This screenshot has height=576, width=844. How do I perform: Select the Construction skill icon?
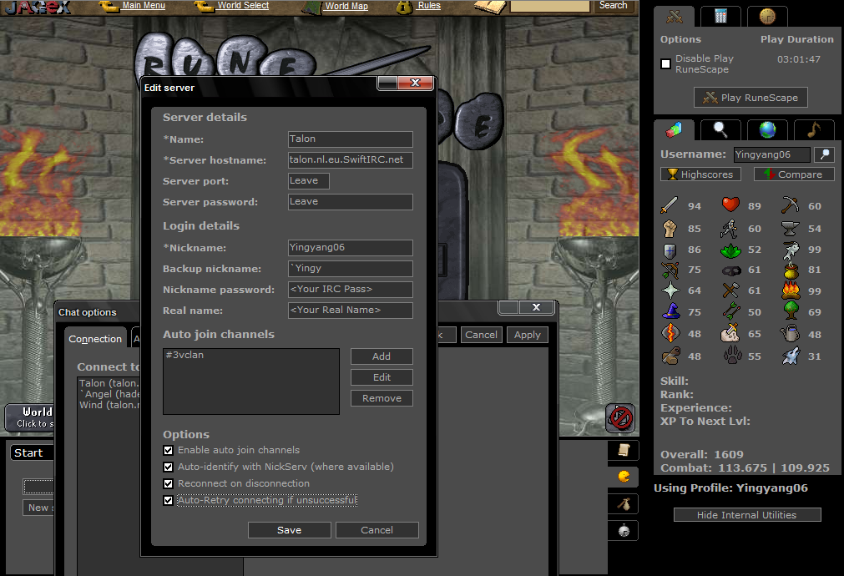(x=670, y=356)
